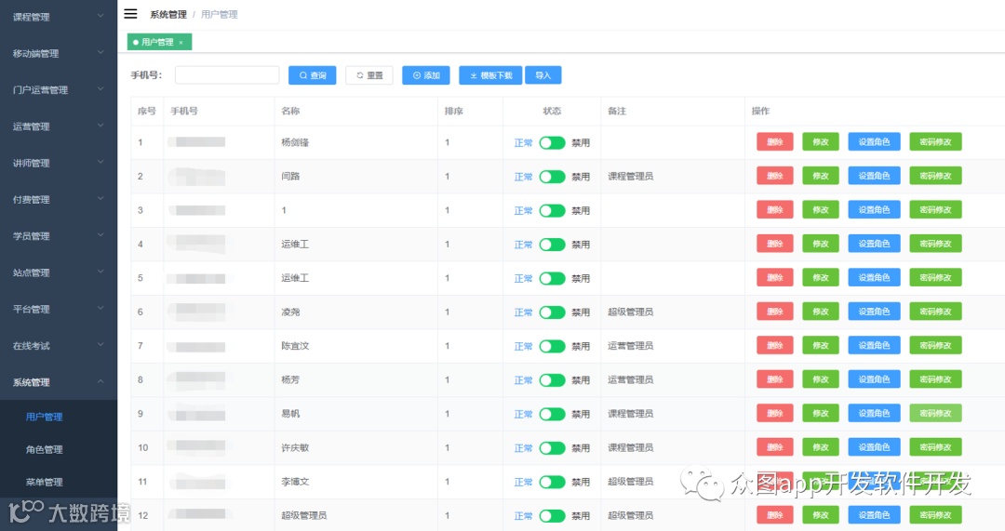Toggle status switch in row 4
1005x531 pixels.
point(552,245)
